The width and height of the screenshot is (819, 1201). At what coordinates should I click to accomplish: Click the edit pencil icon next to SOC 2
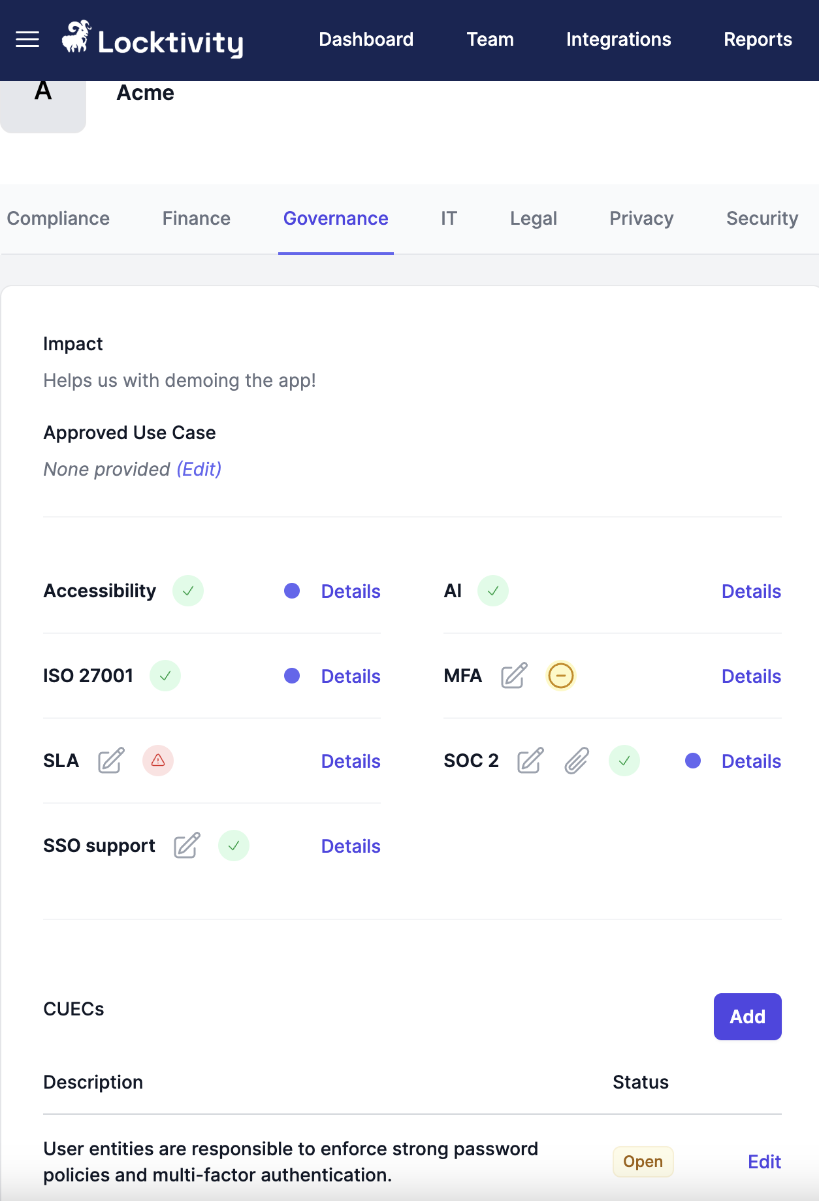pyautogui.click(x=530, y=761)
